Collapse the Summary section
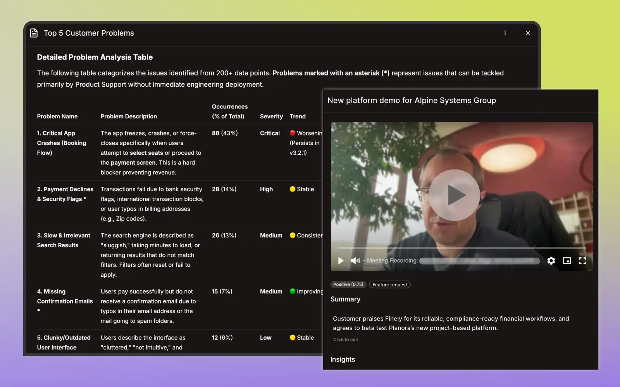This screenshot has width=620, height=387. 345,299
